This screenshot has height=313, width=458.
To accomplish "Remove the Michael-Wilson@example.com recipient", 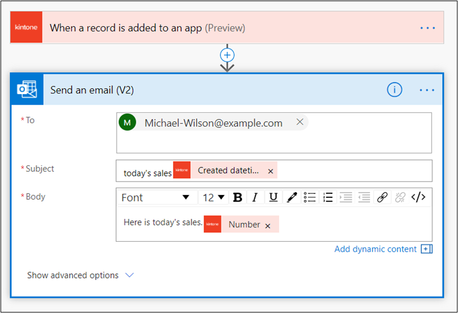I will point(300,122).
